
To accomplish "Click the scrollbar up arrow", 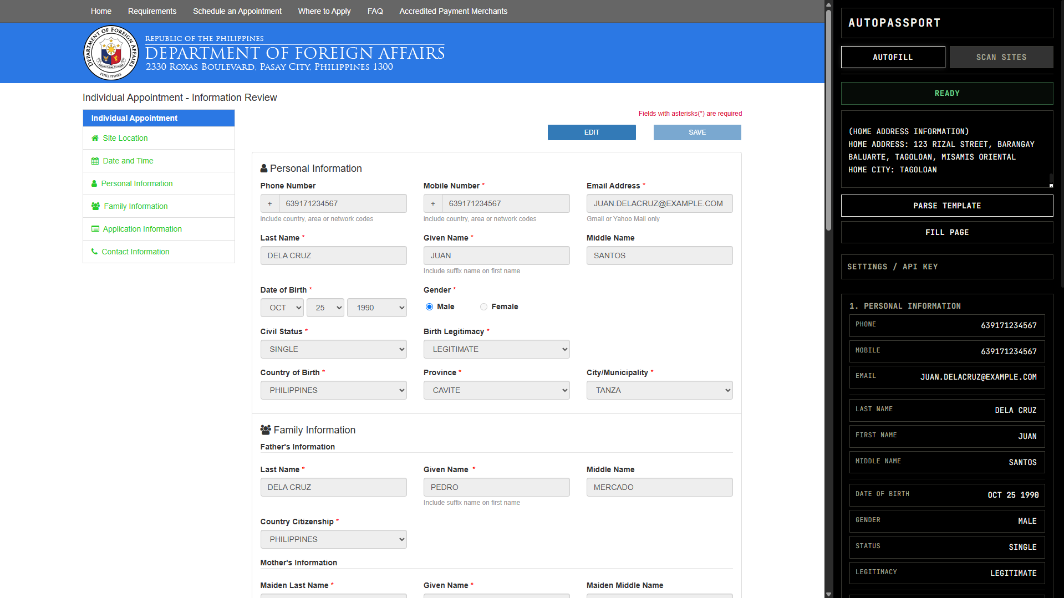I will 828,4.
